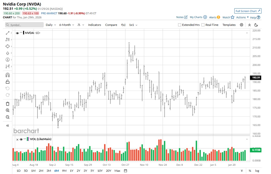Expand the Actions dropdown menu
The image size is (271, 174).
tap(242, 17)
